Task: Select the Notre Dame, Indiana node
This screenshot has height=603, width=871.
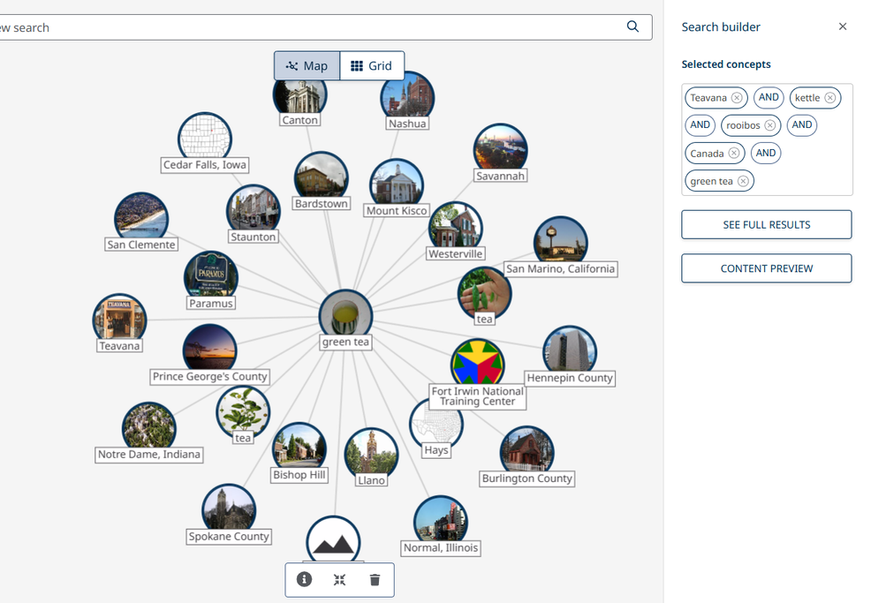Action: [149, 429]
